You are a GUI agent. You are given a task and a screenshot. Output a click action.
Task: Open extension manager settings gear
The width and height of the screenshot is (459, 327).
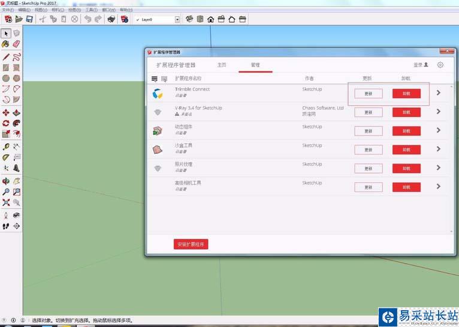pos(440,65)
